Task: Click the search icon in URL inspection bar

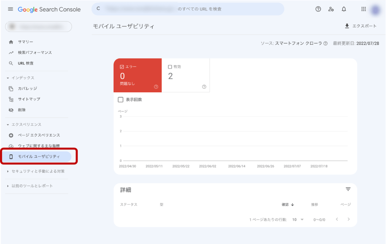Action: click(x=98, y=9)
